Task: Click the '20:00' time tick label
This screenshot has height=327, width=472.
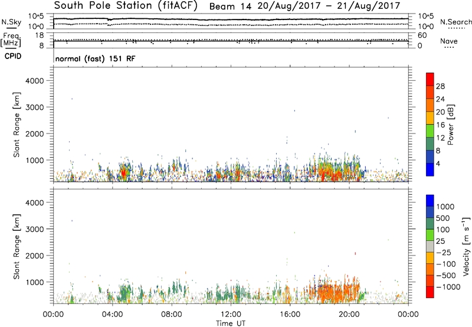Action: pyautogui.click(x=349, y=315)
